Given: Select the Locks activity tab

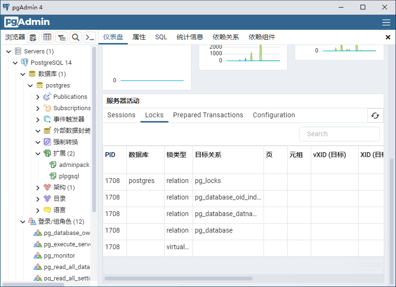Looking at the screenshot, I should coord(154,115).
